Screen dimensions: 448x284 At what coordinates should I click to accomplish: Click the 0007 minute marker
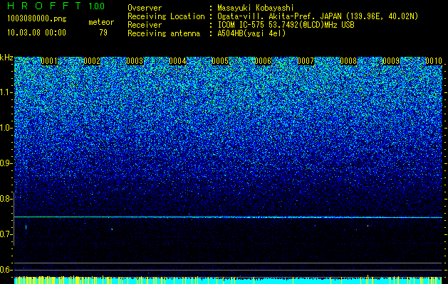coord(306,61)
